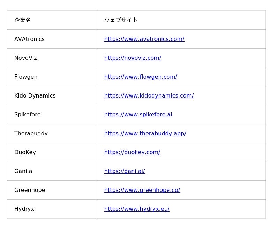
Task: Click the Hydryx company name cell
Action: tap(24, 209)
